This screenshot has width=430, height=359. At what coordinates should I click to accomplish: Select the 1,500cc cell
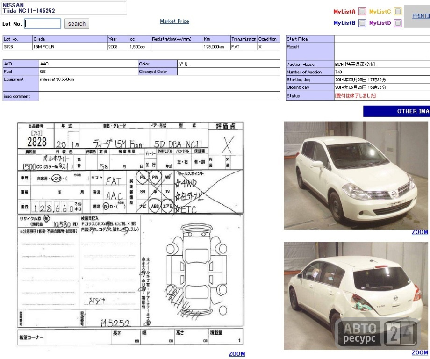[140, 47]
